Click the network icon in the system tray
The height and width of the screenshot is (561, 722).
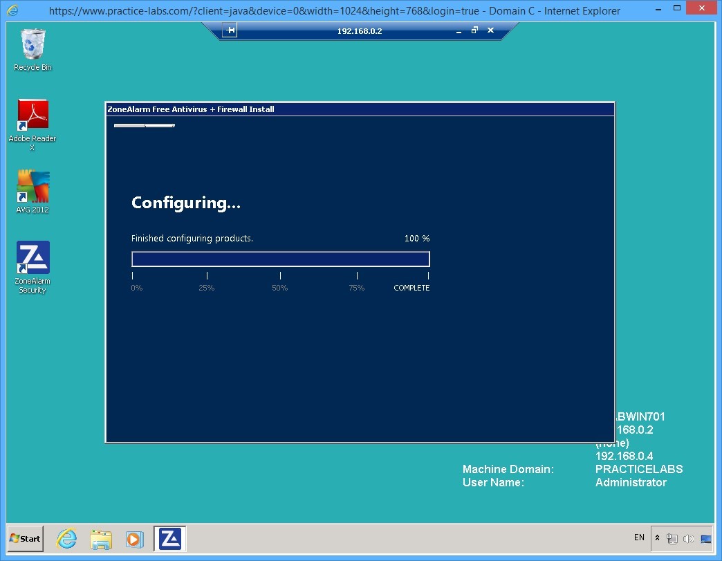click(672, 538)
